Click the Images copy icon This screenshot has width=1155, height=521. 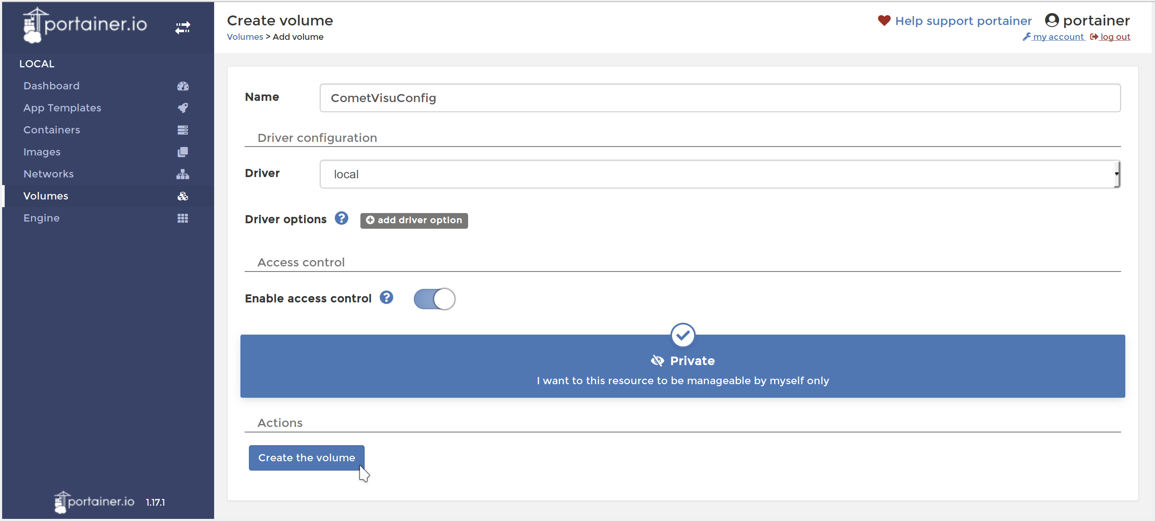[182, 152]
